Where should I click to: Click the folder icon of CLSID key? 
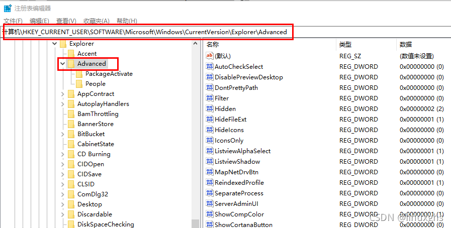click(x=71, y=184)
